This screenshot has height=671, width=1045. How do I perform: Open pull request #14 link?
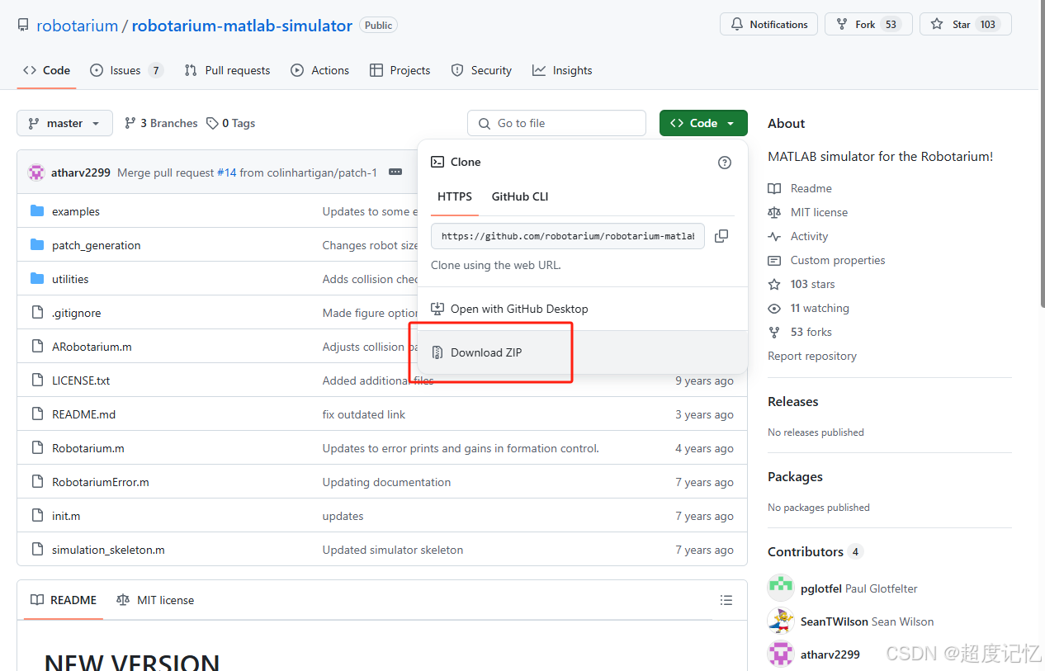tap(227, 172)
